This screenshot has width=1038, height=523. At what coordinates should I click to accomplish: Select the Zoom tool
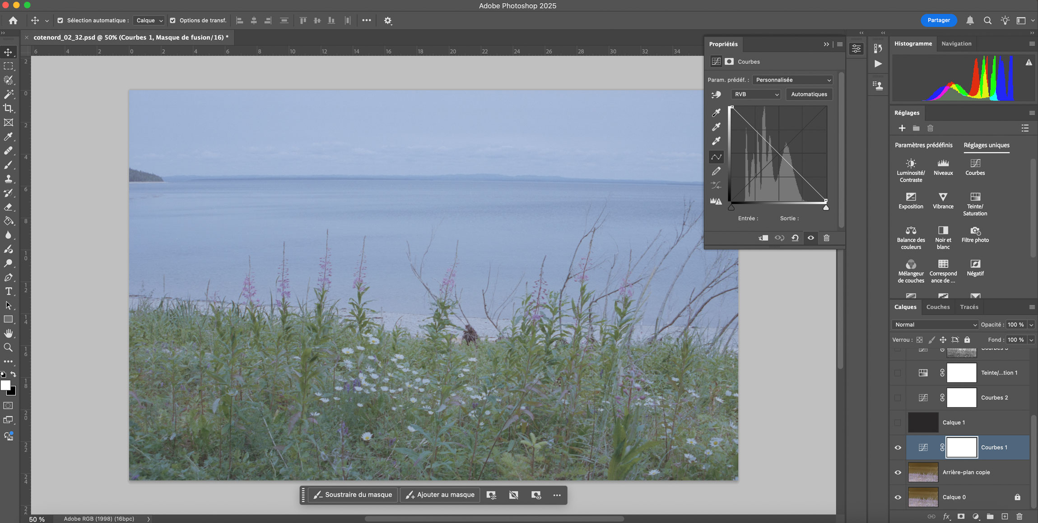pyautogui.click(x=8, y=348)
